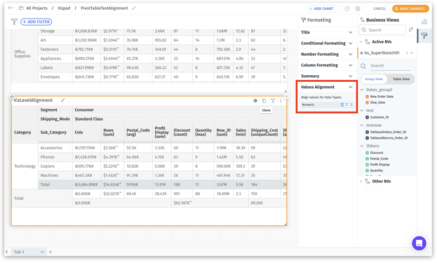Open the VizLevelAlignment chart three-dot menu

click(x=281, y=101)
